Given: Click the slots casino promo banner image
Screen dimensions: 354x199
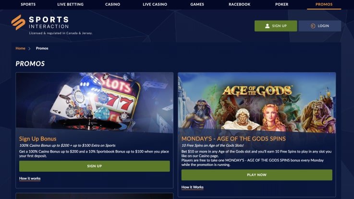Looking at the screenshot, I should pos(94,103).
